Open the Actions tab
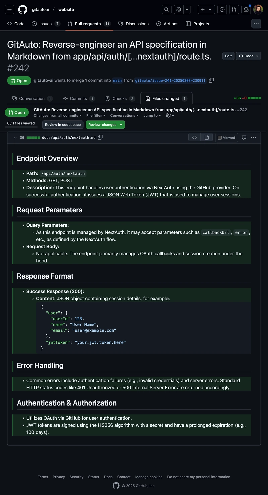 [x=167, y=24]
